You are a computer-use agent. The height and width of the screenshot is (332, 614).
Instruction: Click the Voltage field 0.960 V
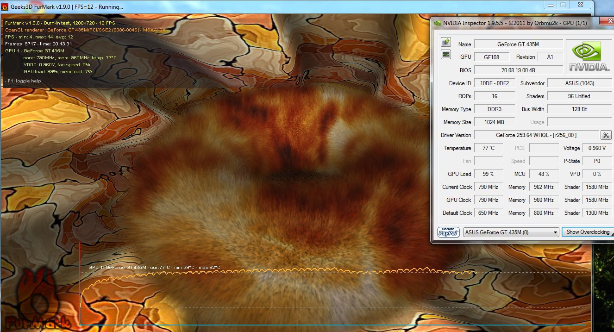pyautogui.click(x=597, y=148)
